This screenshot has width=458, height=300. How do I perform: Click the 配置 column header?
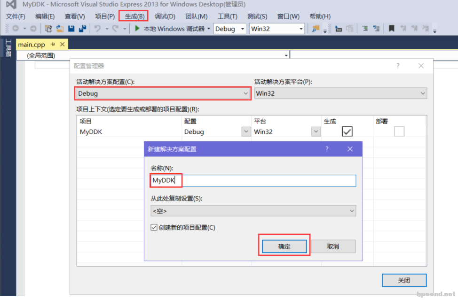[x=190, y=121]
